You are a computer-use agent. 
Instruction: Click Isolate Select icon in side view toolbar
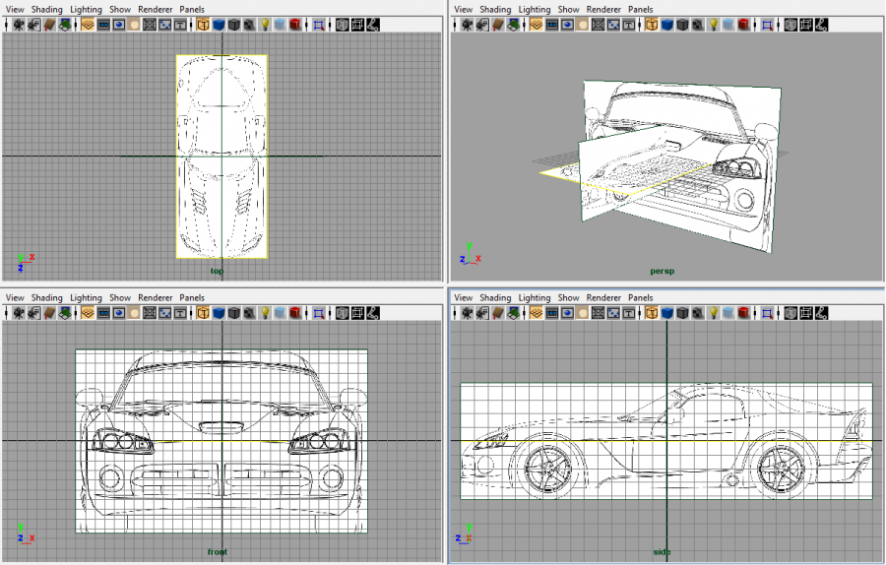pyautogui.click(x=767, y=313)
